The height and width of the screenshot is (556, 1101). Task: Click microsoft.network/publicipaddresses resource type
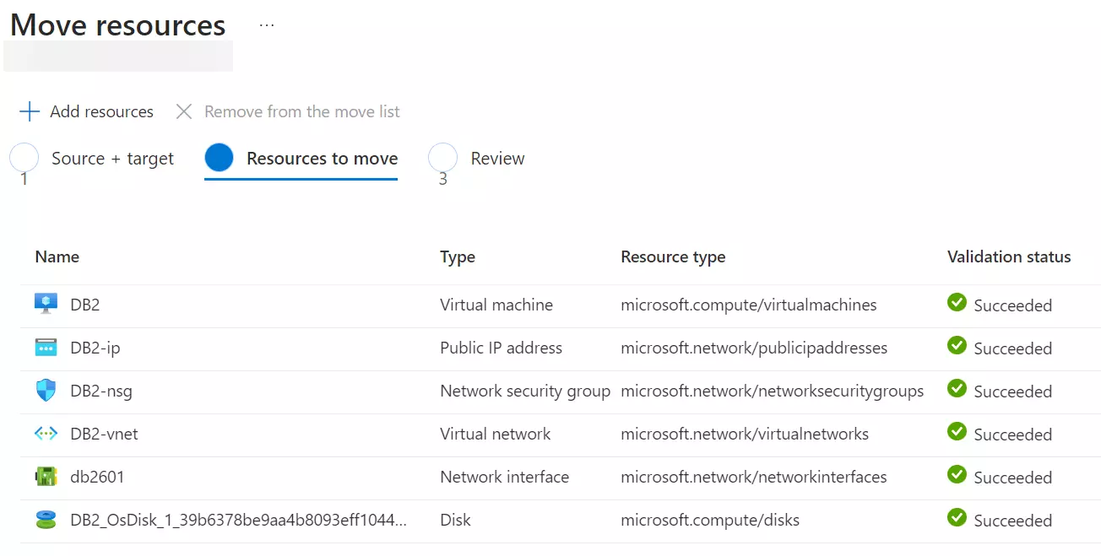(754, 348)
